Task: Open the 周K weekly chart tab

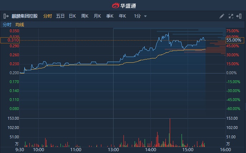Action: [x=85, y=16]
